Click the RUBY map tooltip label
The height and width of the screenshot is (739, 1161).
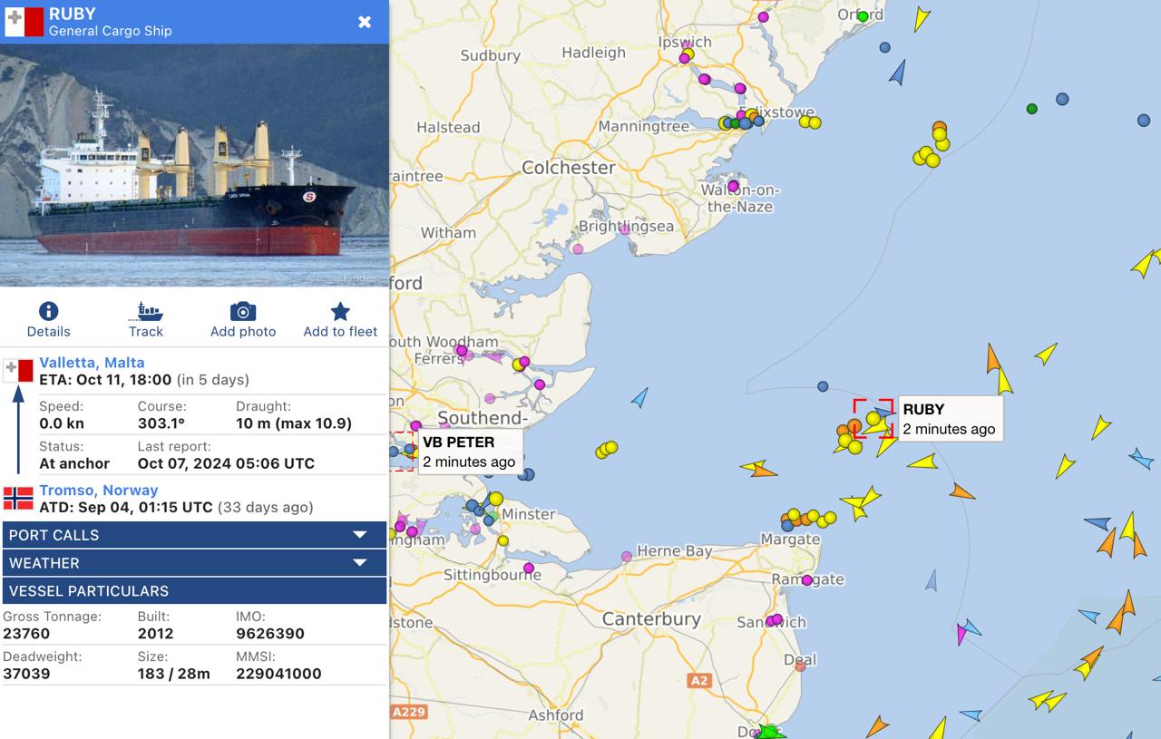click(950, 419)
